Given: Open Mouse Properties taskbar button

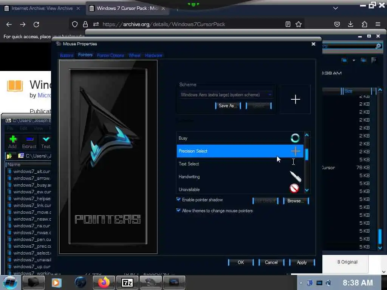Looking at the screenshot, I should pyautogui.click(x=150, y=282).
